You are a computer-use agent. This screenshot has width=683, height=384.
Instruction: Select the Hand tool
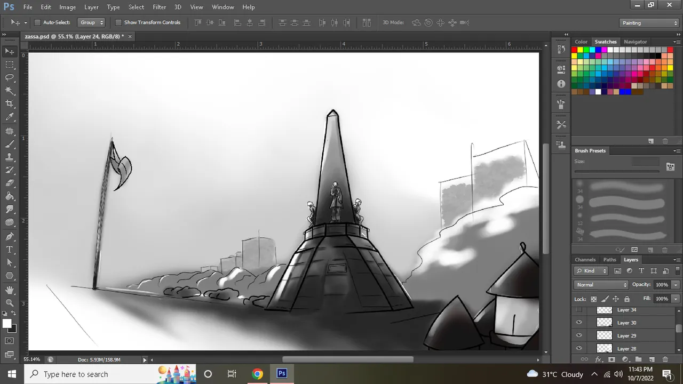tap(10, 290)
